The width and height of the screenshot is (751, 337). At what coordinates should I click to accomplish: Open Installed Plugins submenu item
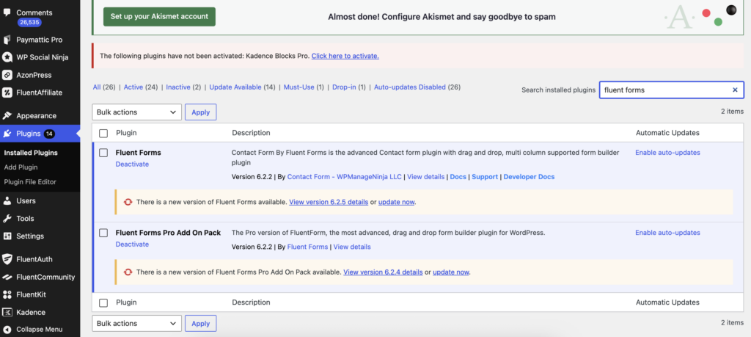31,153
